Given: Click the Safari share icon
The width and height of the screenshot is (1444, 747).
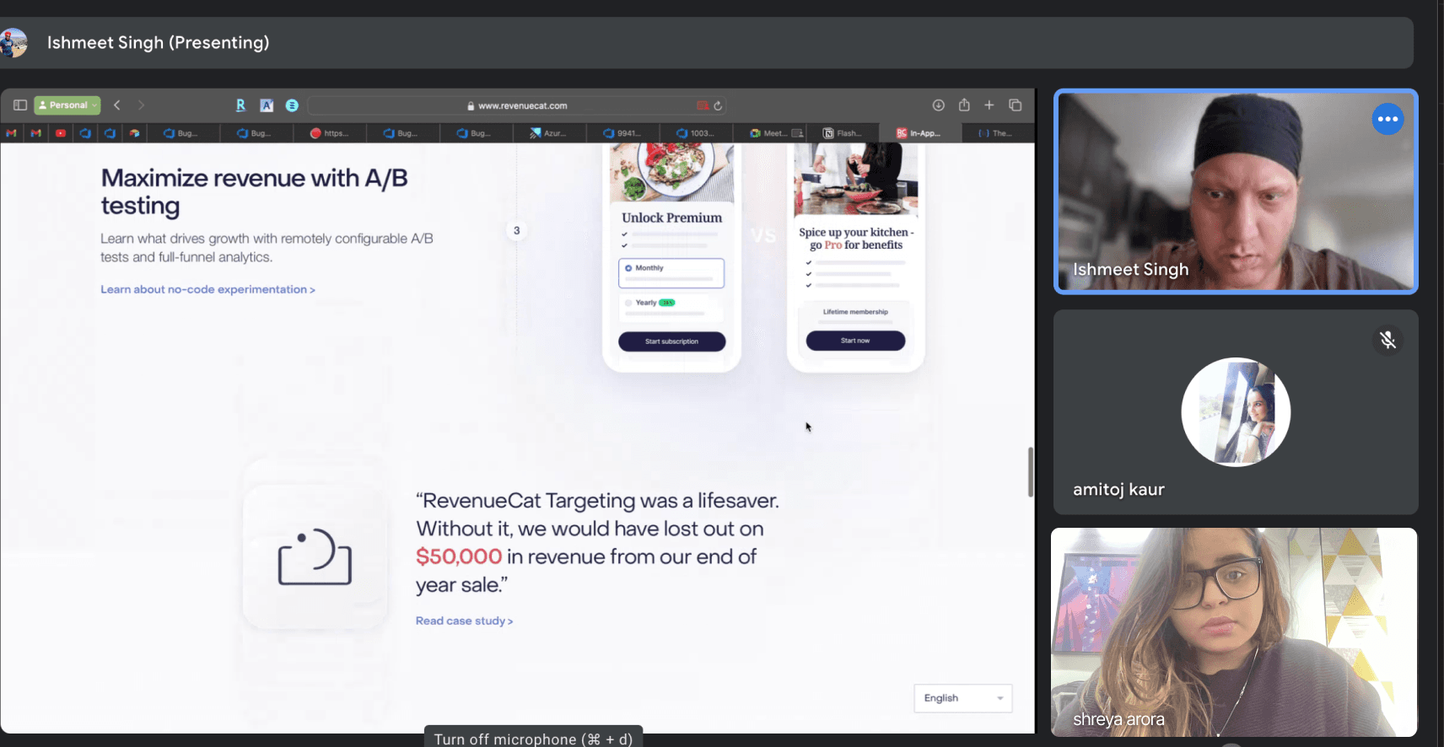Looking at the screenshot, I should [x=964, y=105].
